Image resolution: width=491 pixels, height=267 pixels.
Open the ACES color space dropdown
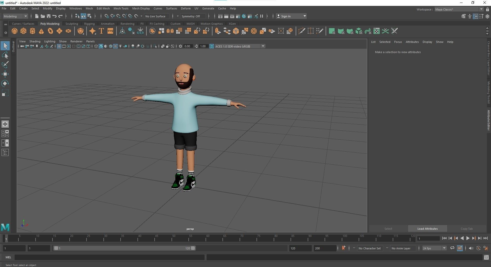pos(263,46)
